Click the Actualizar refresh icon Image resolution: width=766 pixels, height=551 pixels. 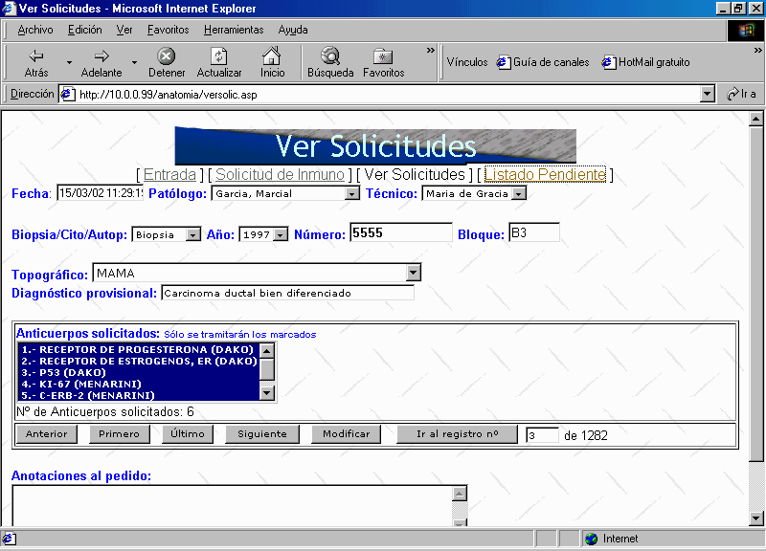click(x=219, y=56)
